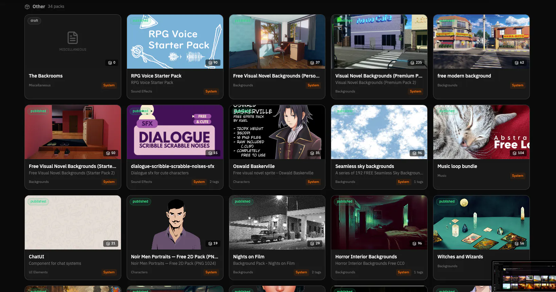
Task: Click the asset count badge 37 on Free Visual Novel Backgrounds
Action: (x=315, y=63)
